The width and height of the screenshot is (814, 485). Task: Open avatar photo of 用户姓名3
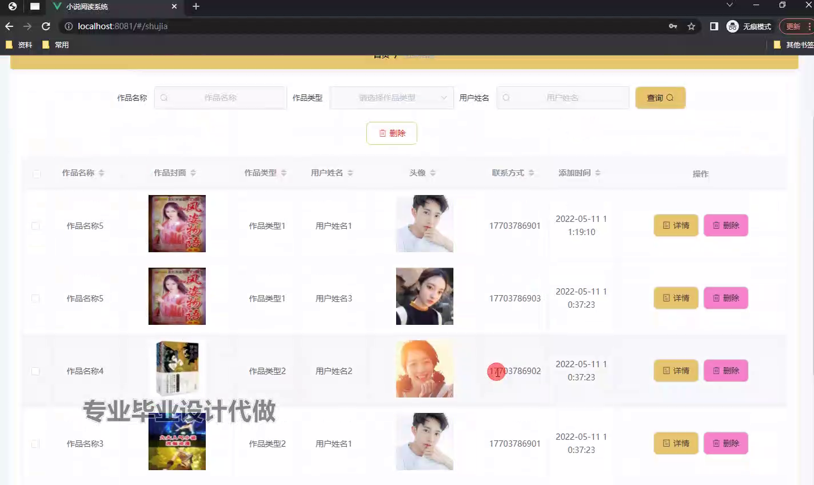(425, 296)
